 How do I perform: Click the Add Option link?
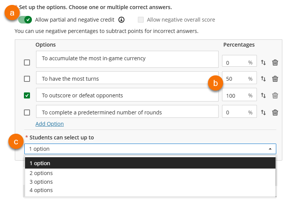click(49, 124)
